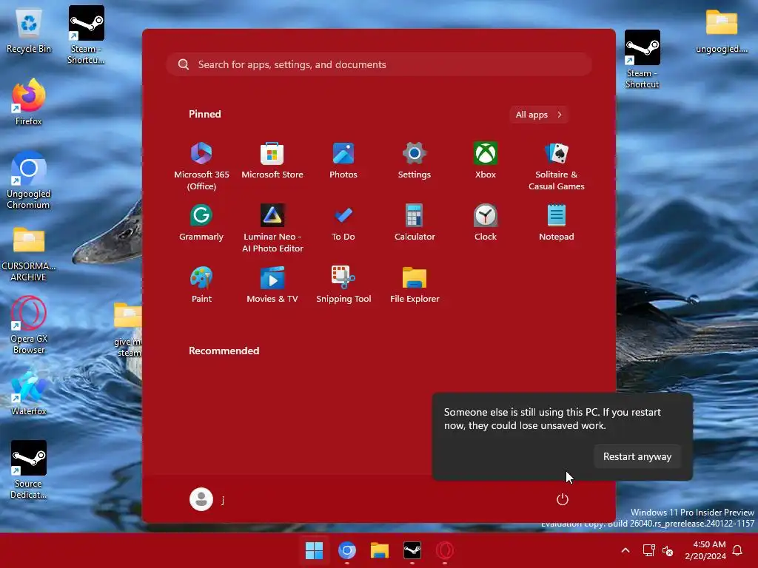Open the muted volume tray icon

pos(668,550)
